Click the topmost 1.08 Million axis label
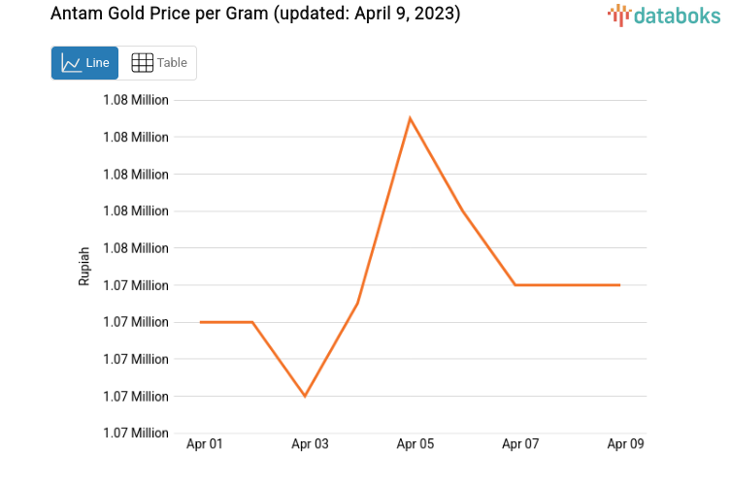Image resolution: width=731 pixels, height=483 pixels. 136,100
